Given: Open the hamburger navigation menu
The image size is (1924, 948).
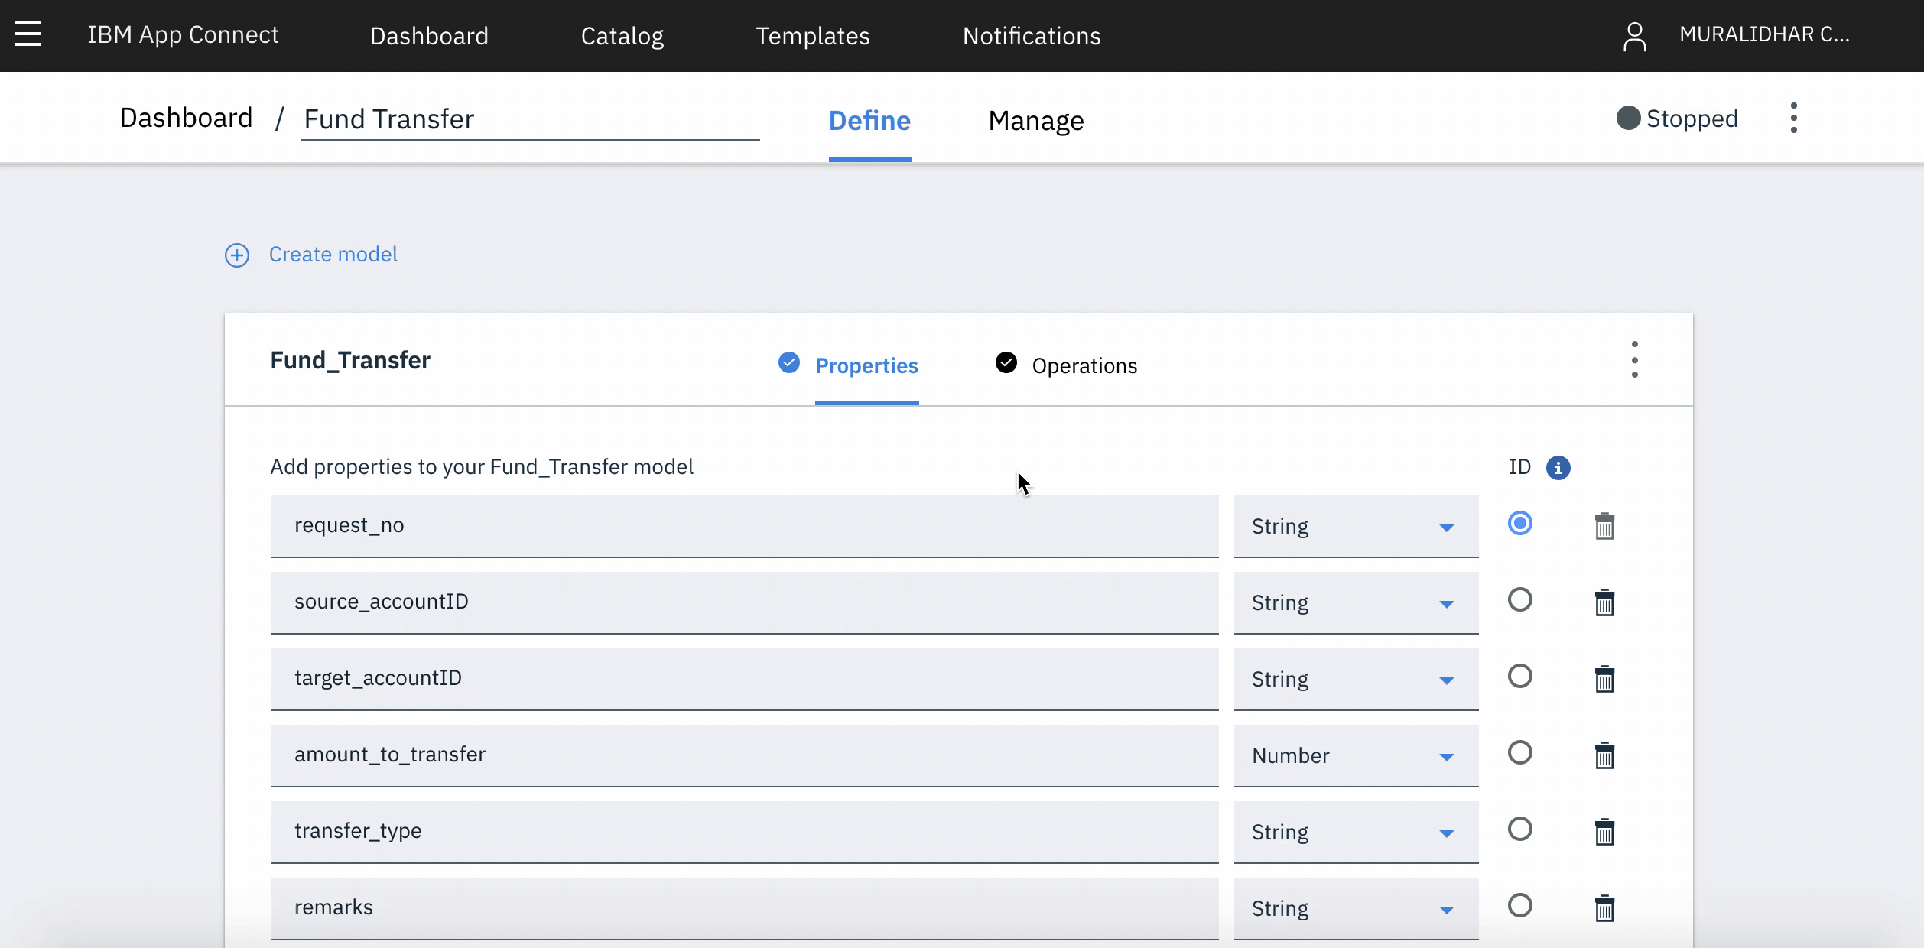Looking at the screenshot, I should 28,34.
